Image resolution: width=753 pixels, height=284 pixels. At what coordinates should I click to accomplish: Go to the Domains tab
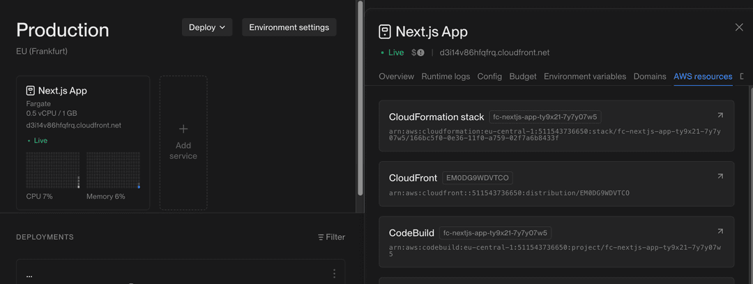pyautogui.click(x=650, y=76)
